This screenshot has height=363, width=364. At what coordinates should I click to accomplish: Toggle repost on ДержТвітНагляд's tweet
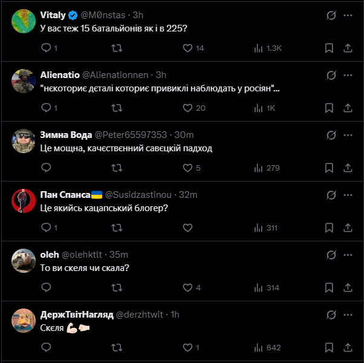coord(117,347)
